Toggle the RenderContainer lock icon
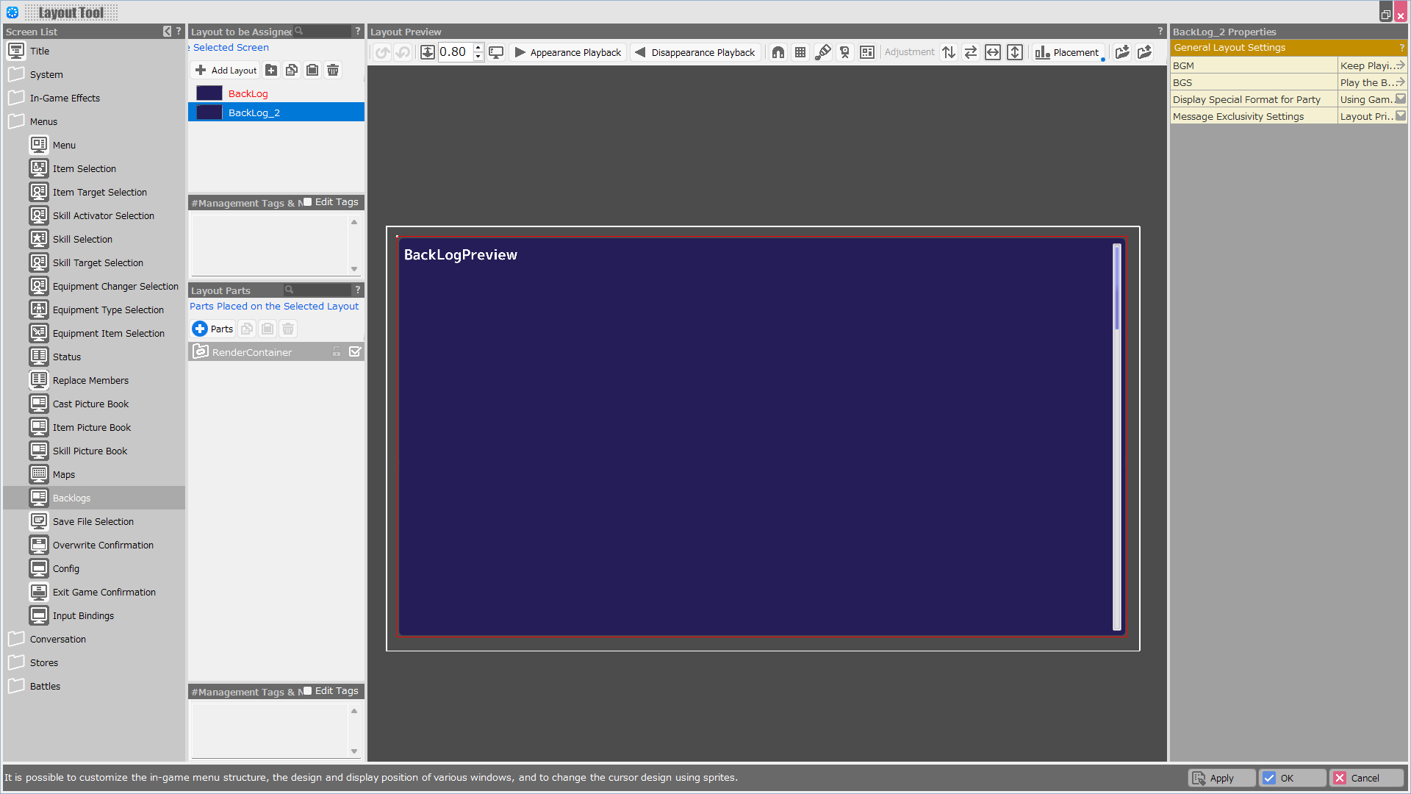The height and width of the screenshot is (794, 1411). coord(337,352)
